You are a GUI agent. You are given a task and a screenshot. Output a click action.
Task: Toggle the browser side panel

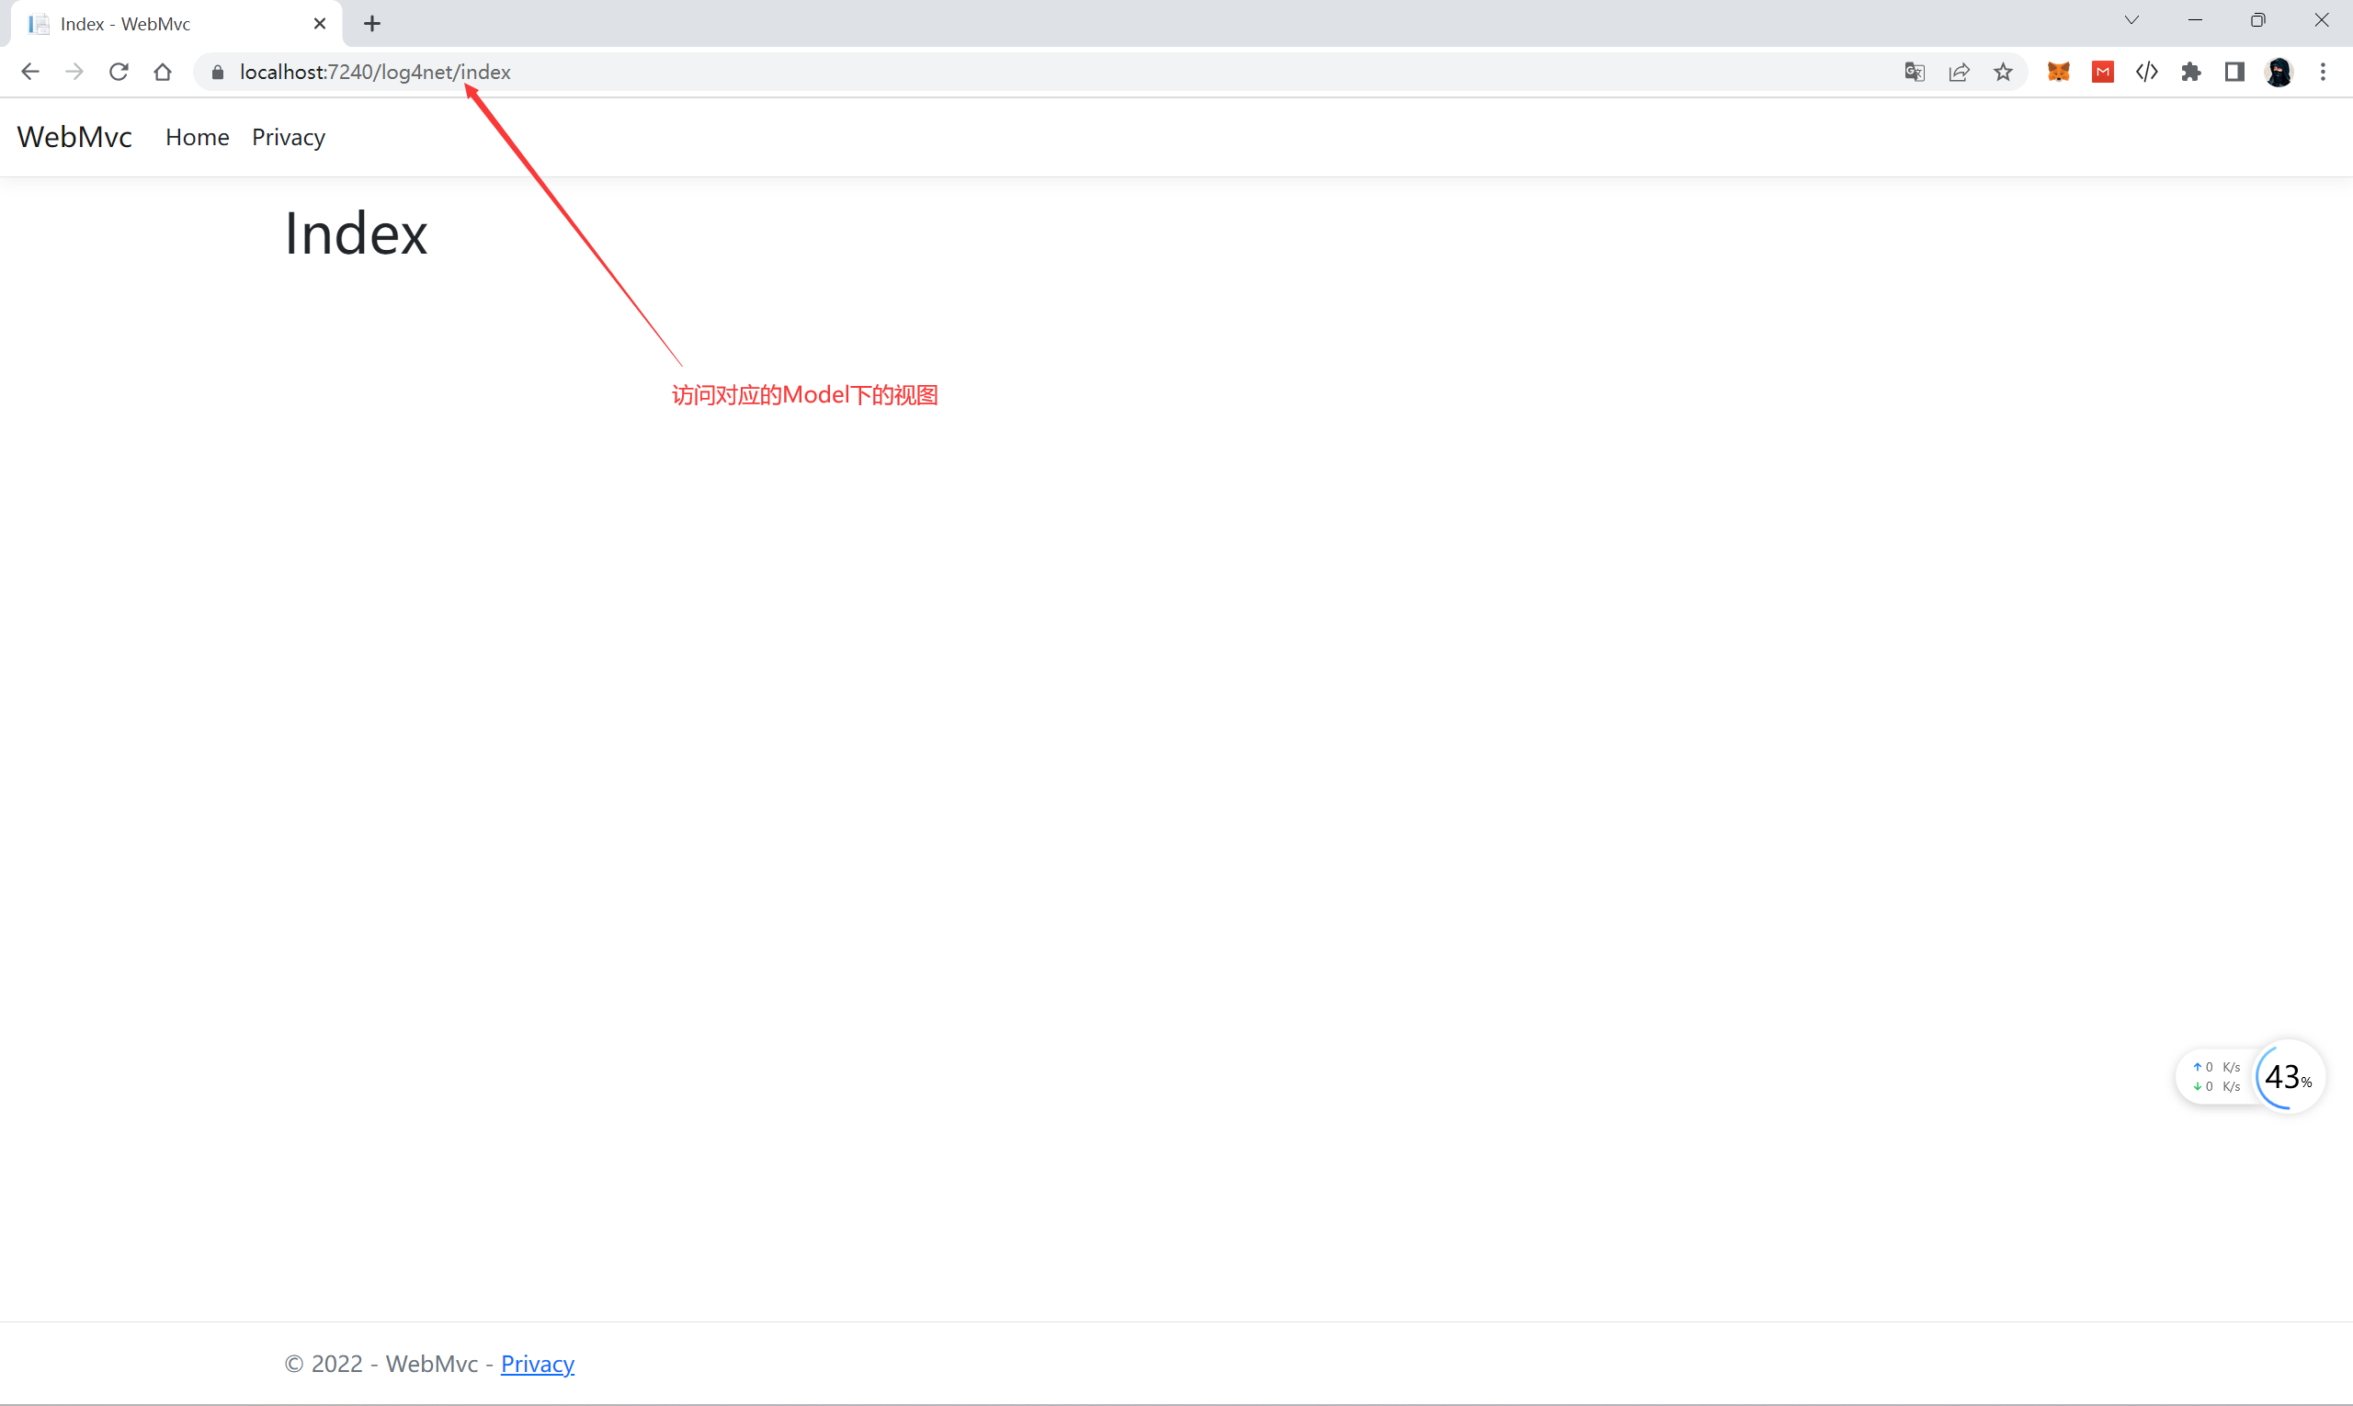[2234, 72]
